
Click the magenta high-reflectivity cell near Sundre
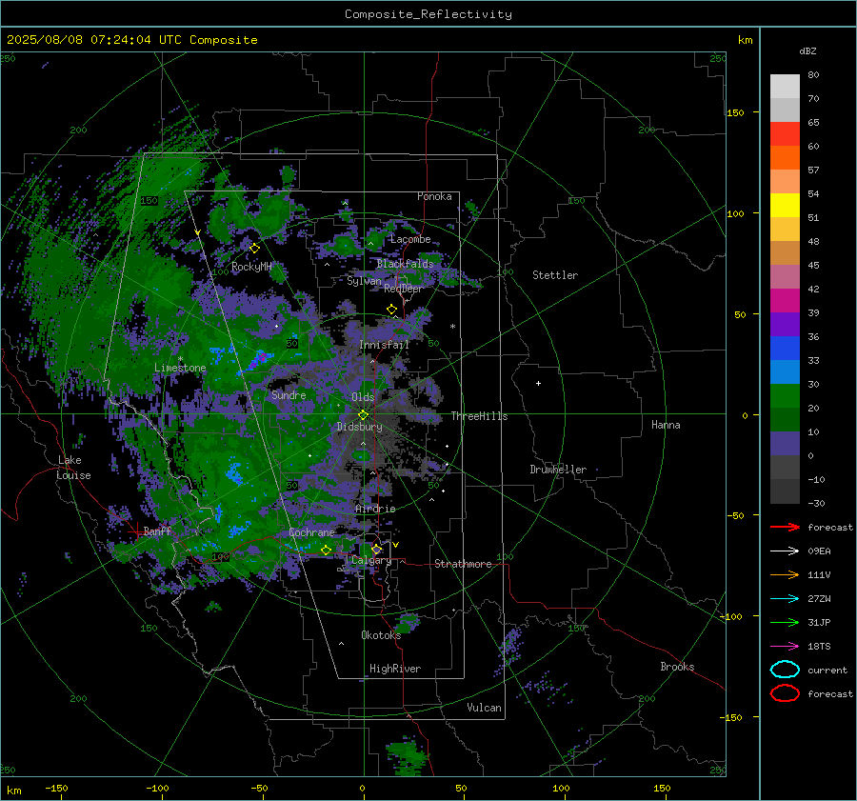[x=262, y=357]
